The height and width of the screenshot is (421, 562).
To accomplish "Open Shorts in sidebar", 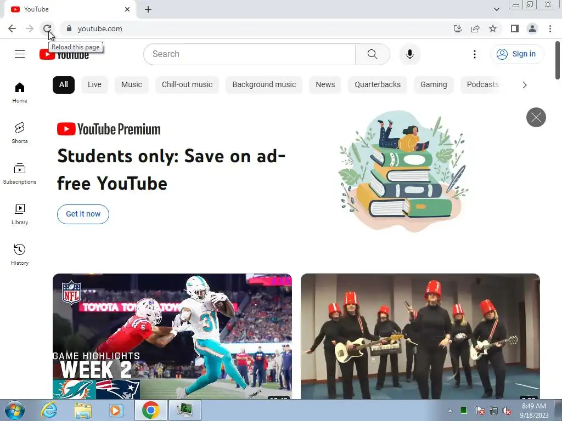I will coord(20,133).
